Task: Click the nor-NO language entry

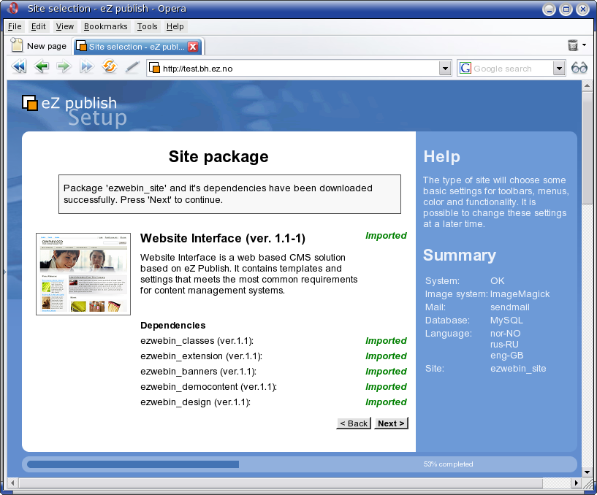Action: click(505, 334)
